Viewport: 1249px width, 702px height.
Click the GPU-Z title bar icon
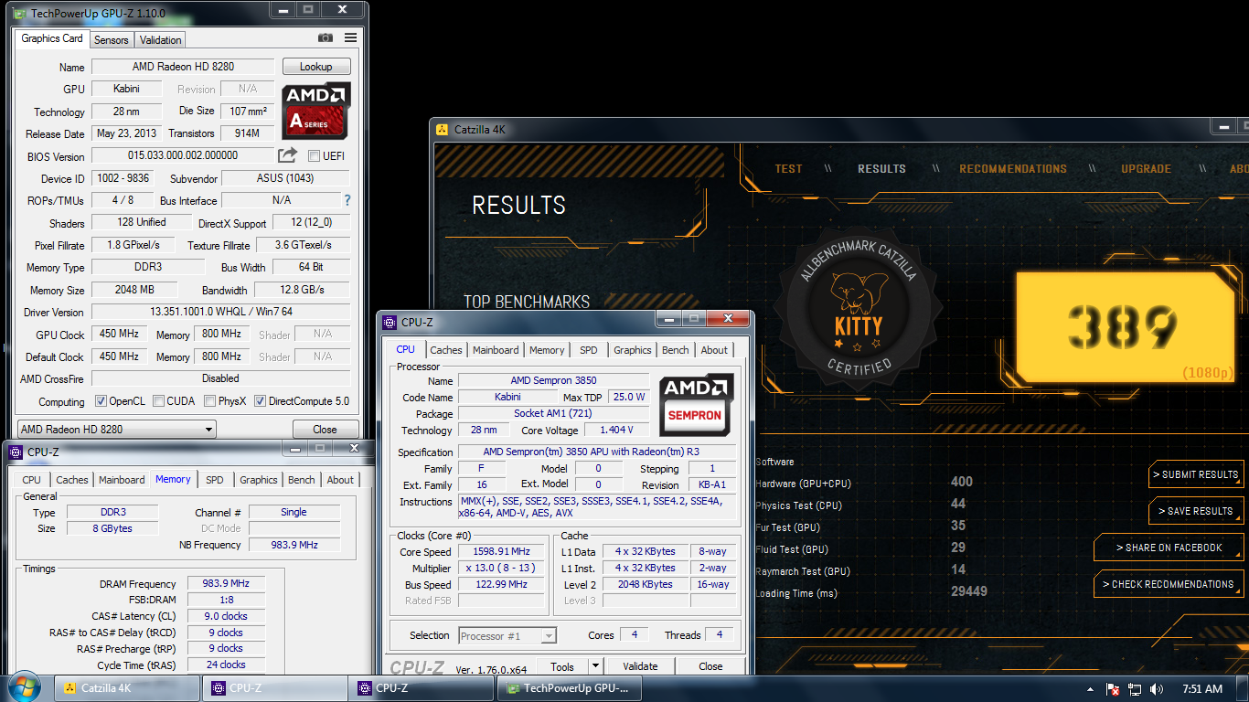[x=18, y=13]
